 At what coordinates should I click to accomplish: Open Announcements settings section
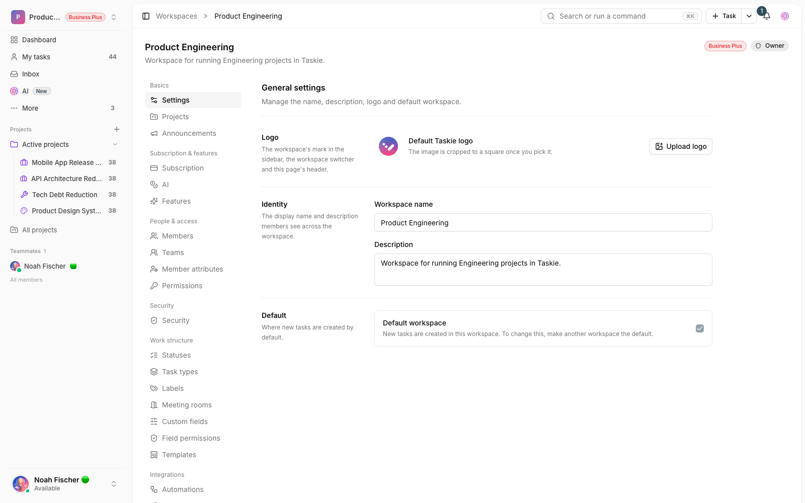pyautogui.click(x=193, y=133)
